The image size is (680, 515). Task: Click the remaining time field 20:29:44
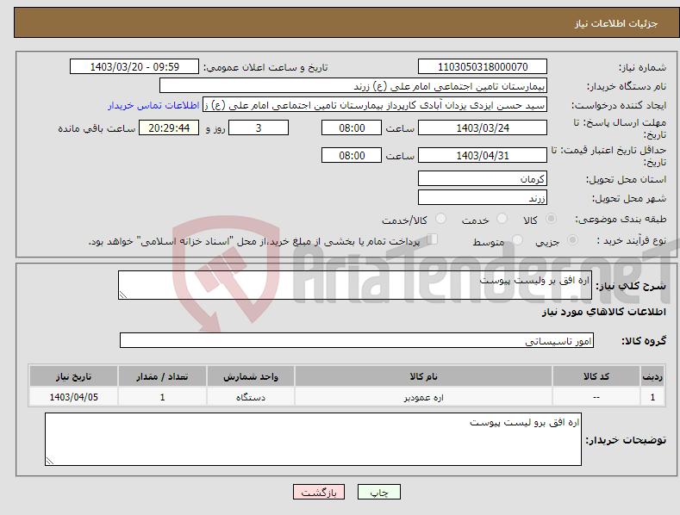pos(169,127)
